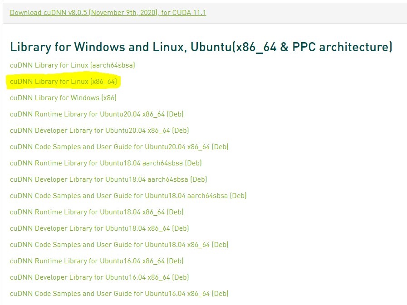407x305 pixels.
Task: Open Download cuDNN v8.0.5 for CUDA 11.1 link
Action: coord(108,12)
